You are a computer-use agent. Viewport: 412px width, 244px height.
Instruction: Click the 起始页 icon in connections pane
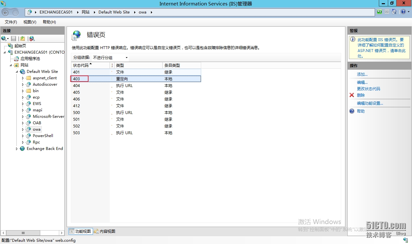(x=10, y=46)
